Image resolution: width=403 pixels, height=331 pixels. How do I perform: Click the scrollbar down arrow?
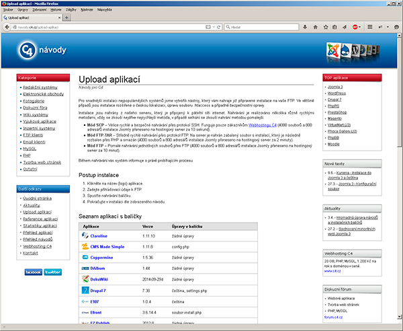[399, 317]
